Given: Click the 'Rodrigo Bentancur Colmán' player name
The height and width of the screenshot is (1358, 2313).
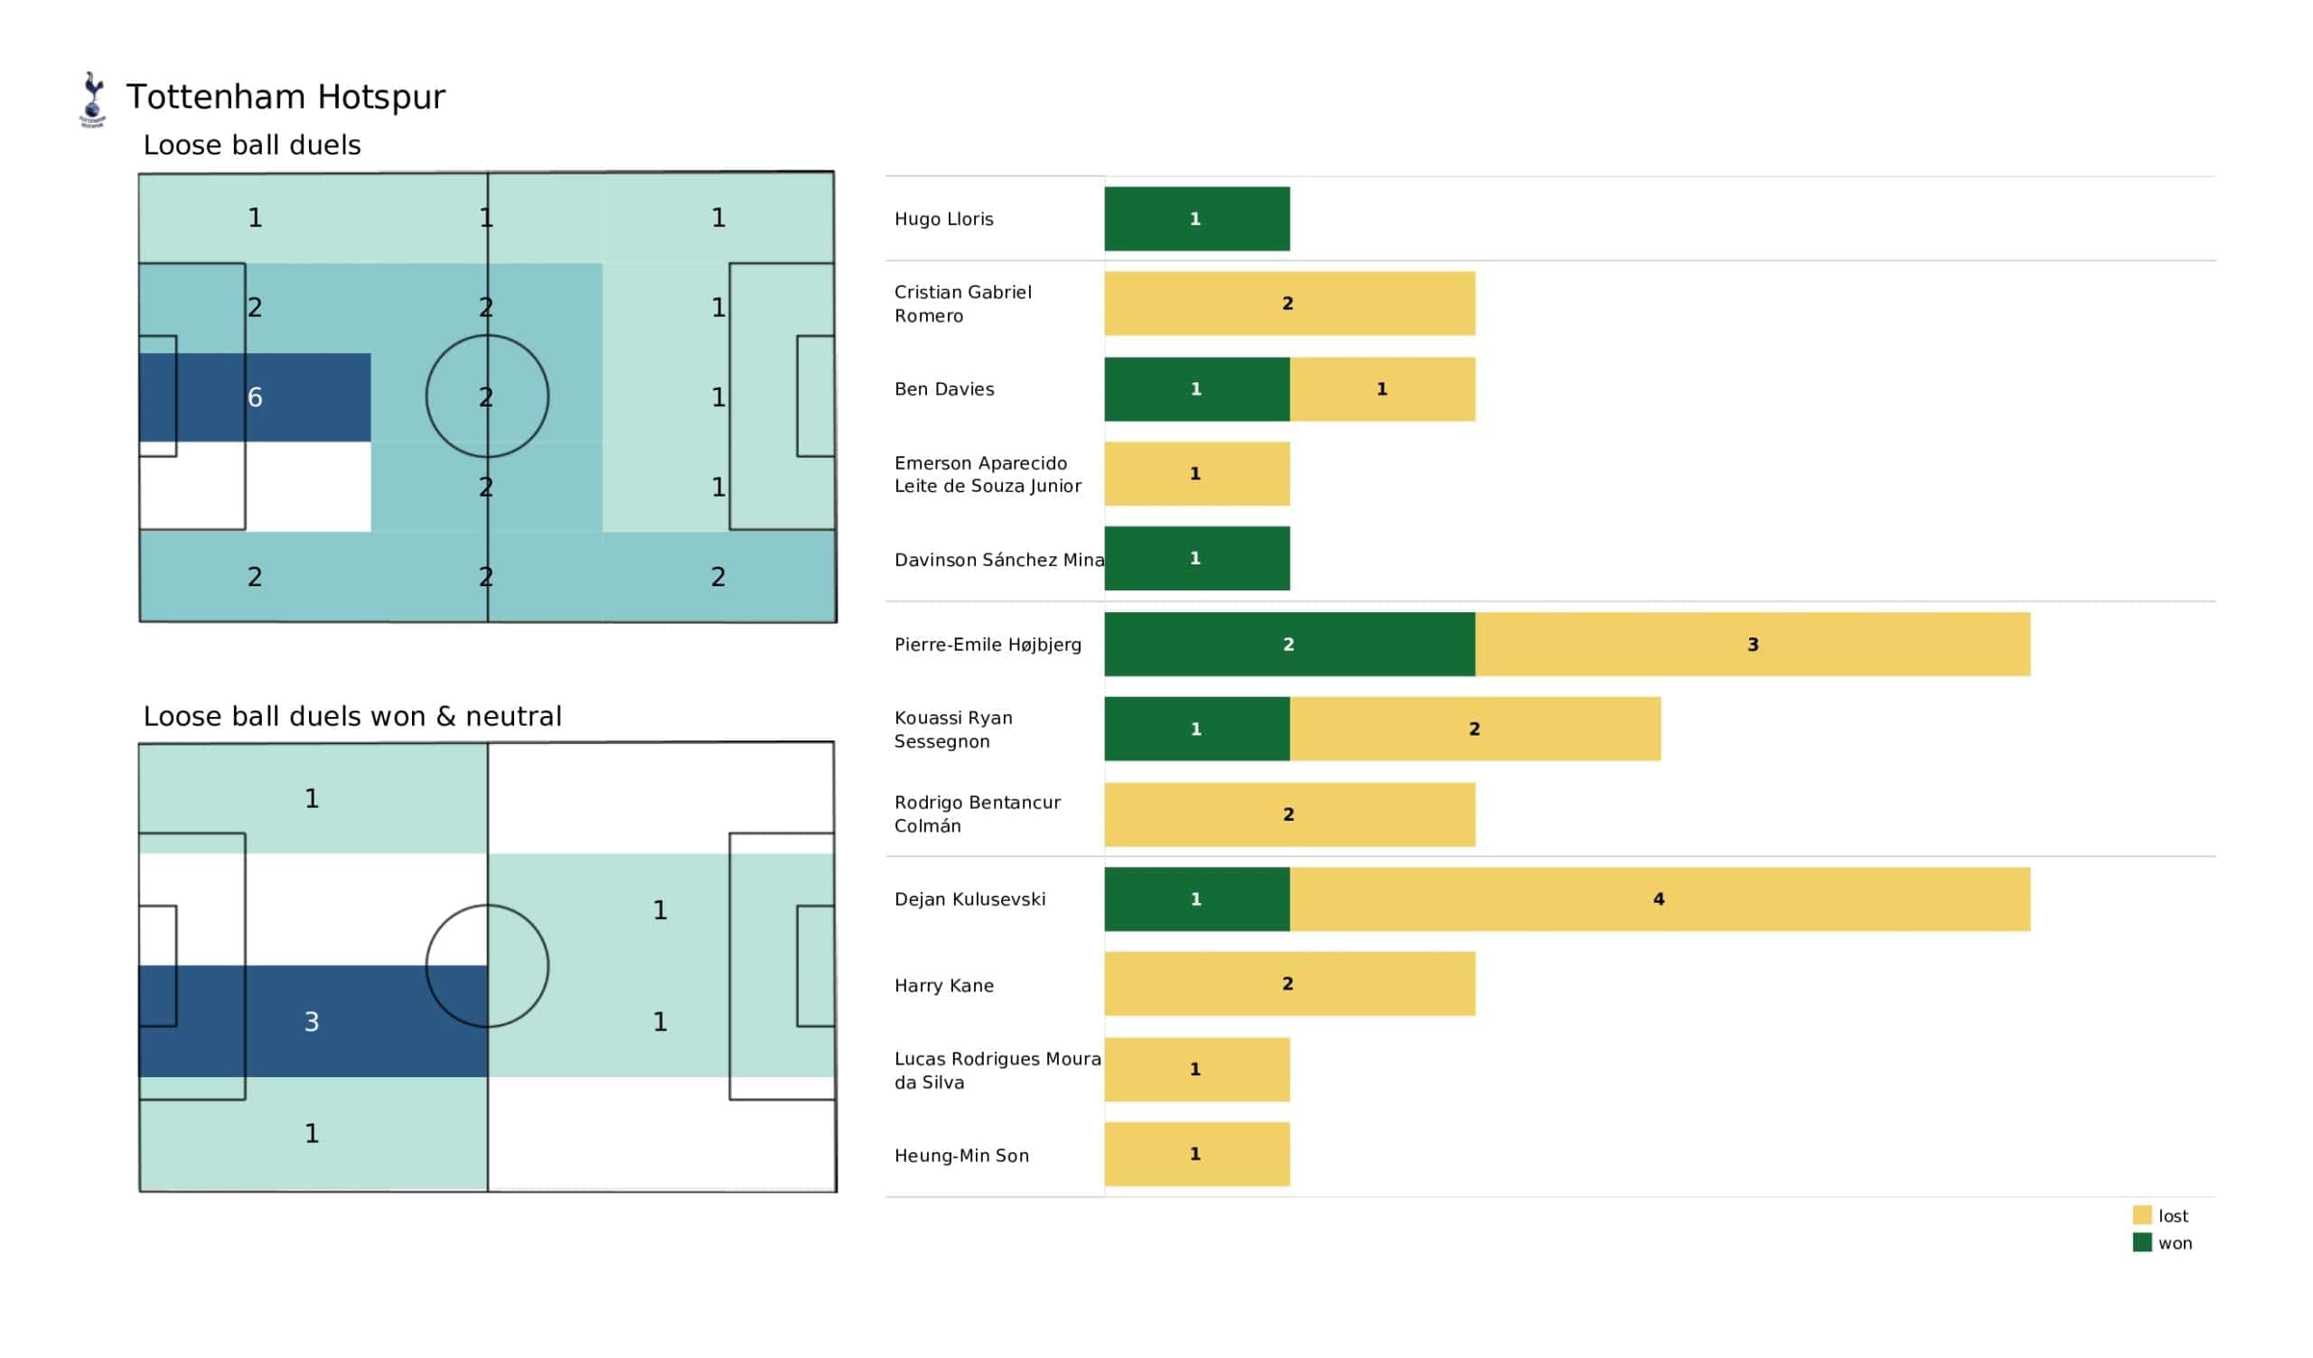Looking at the screenshot, I should tap(978, 814).
